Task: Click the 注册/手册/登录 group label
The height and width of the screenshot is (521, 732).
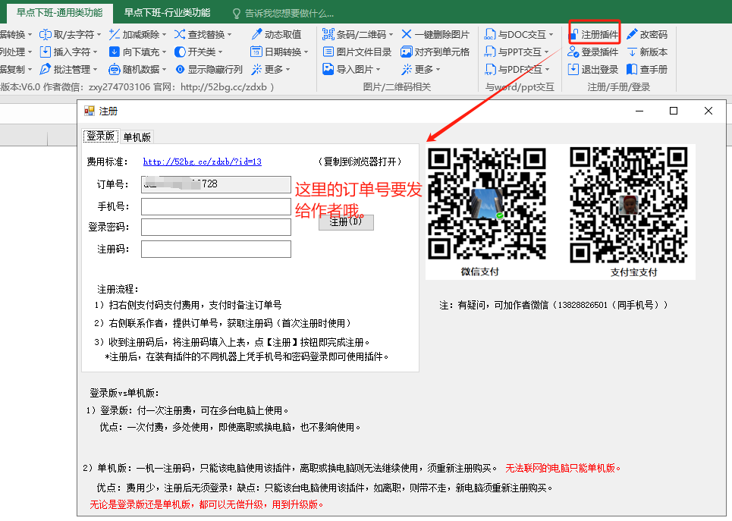Action: click(618, 86)
